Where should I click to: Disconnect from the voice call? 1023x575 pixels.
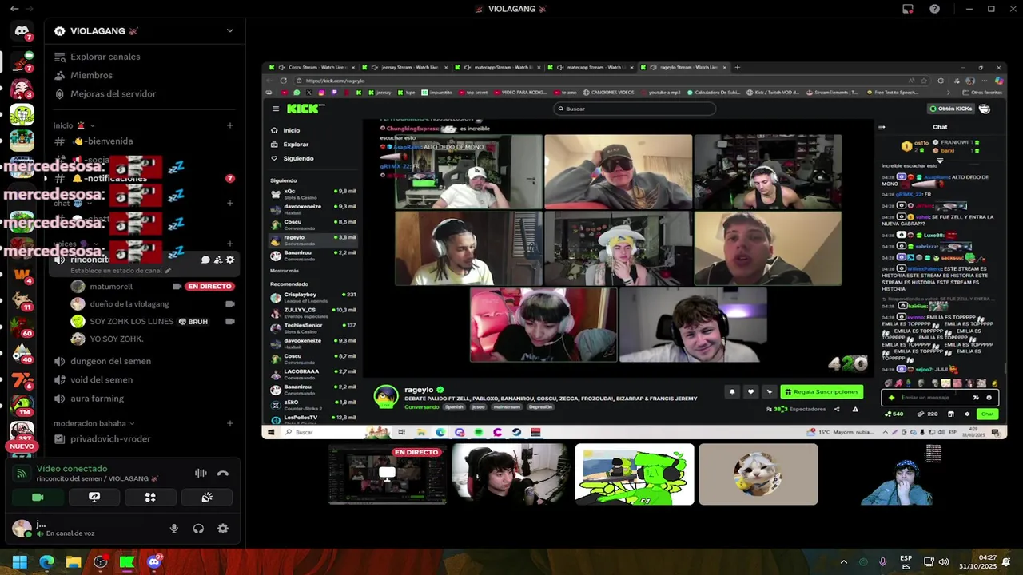223,474
